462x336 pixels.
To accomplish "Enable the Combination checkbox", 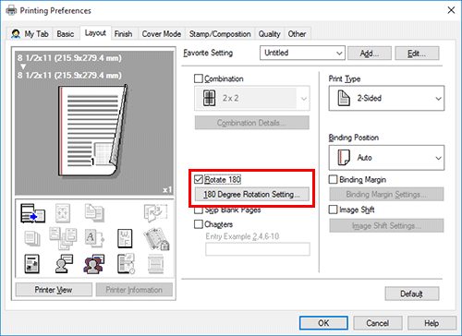I will [199, 78].
